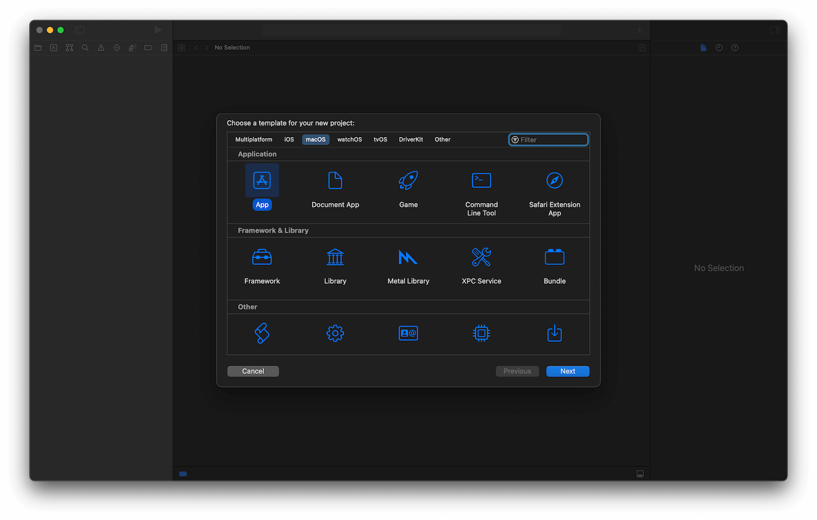817x520 pixels.
Task: Choose the Framework template toolbox icon
Action: [262, 257]
